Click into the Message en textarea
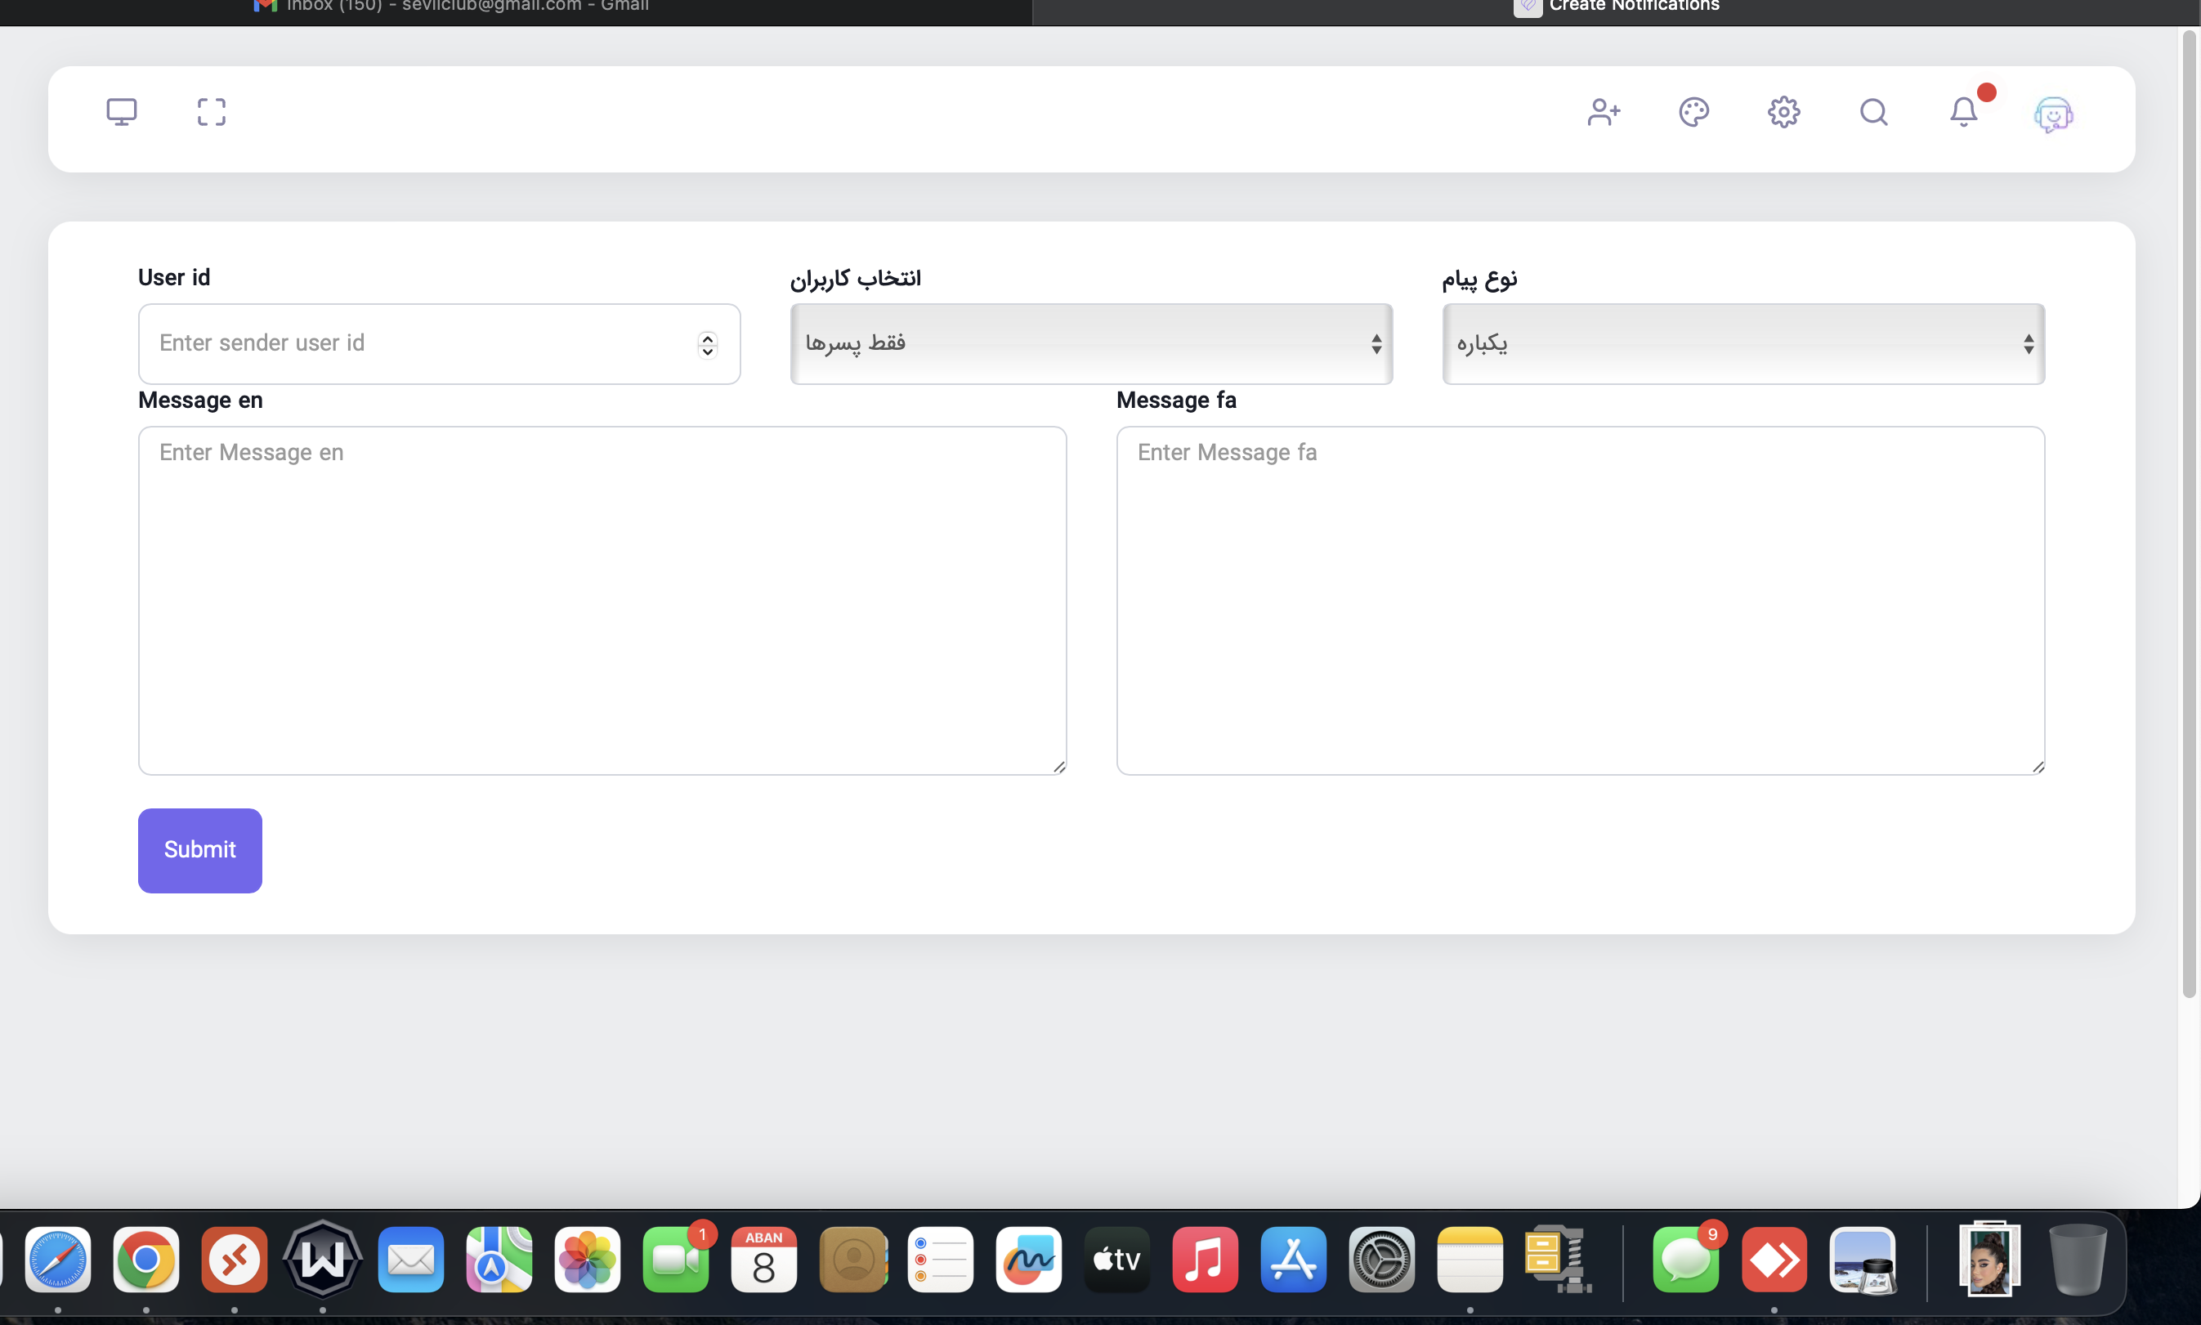Viewport: 2201px width, 1325px height. 602,600
